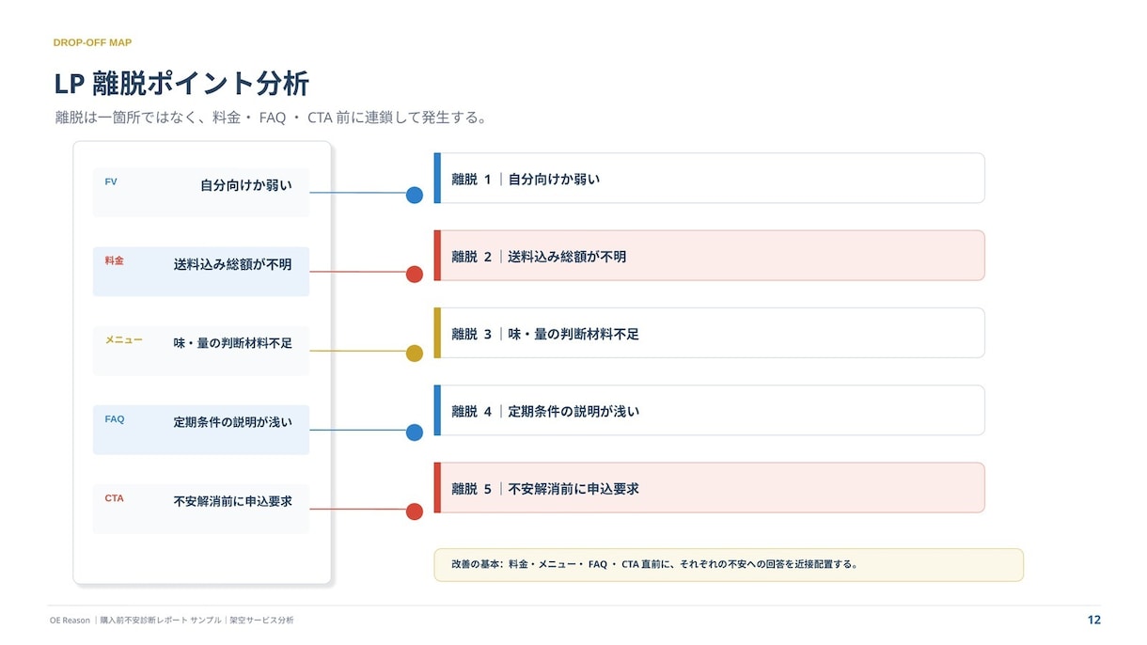Click the red 料金 label
The image size is (1147, 645).
pyautogui.click(x=114, y=260)
